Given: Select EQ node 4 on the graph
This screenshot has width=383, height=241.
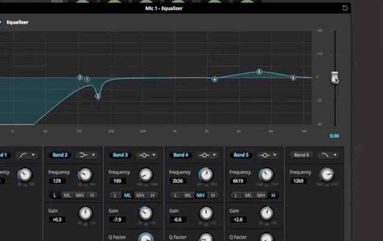Looking at the screenshot, I should [214, 79].
